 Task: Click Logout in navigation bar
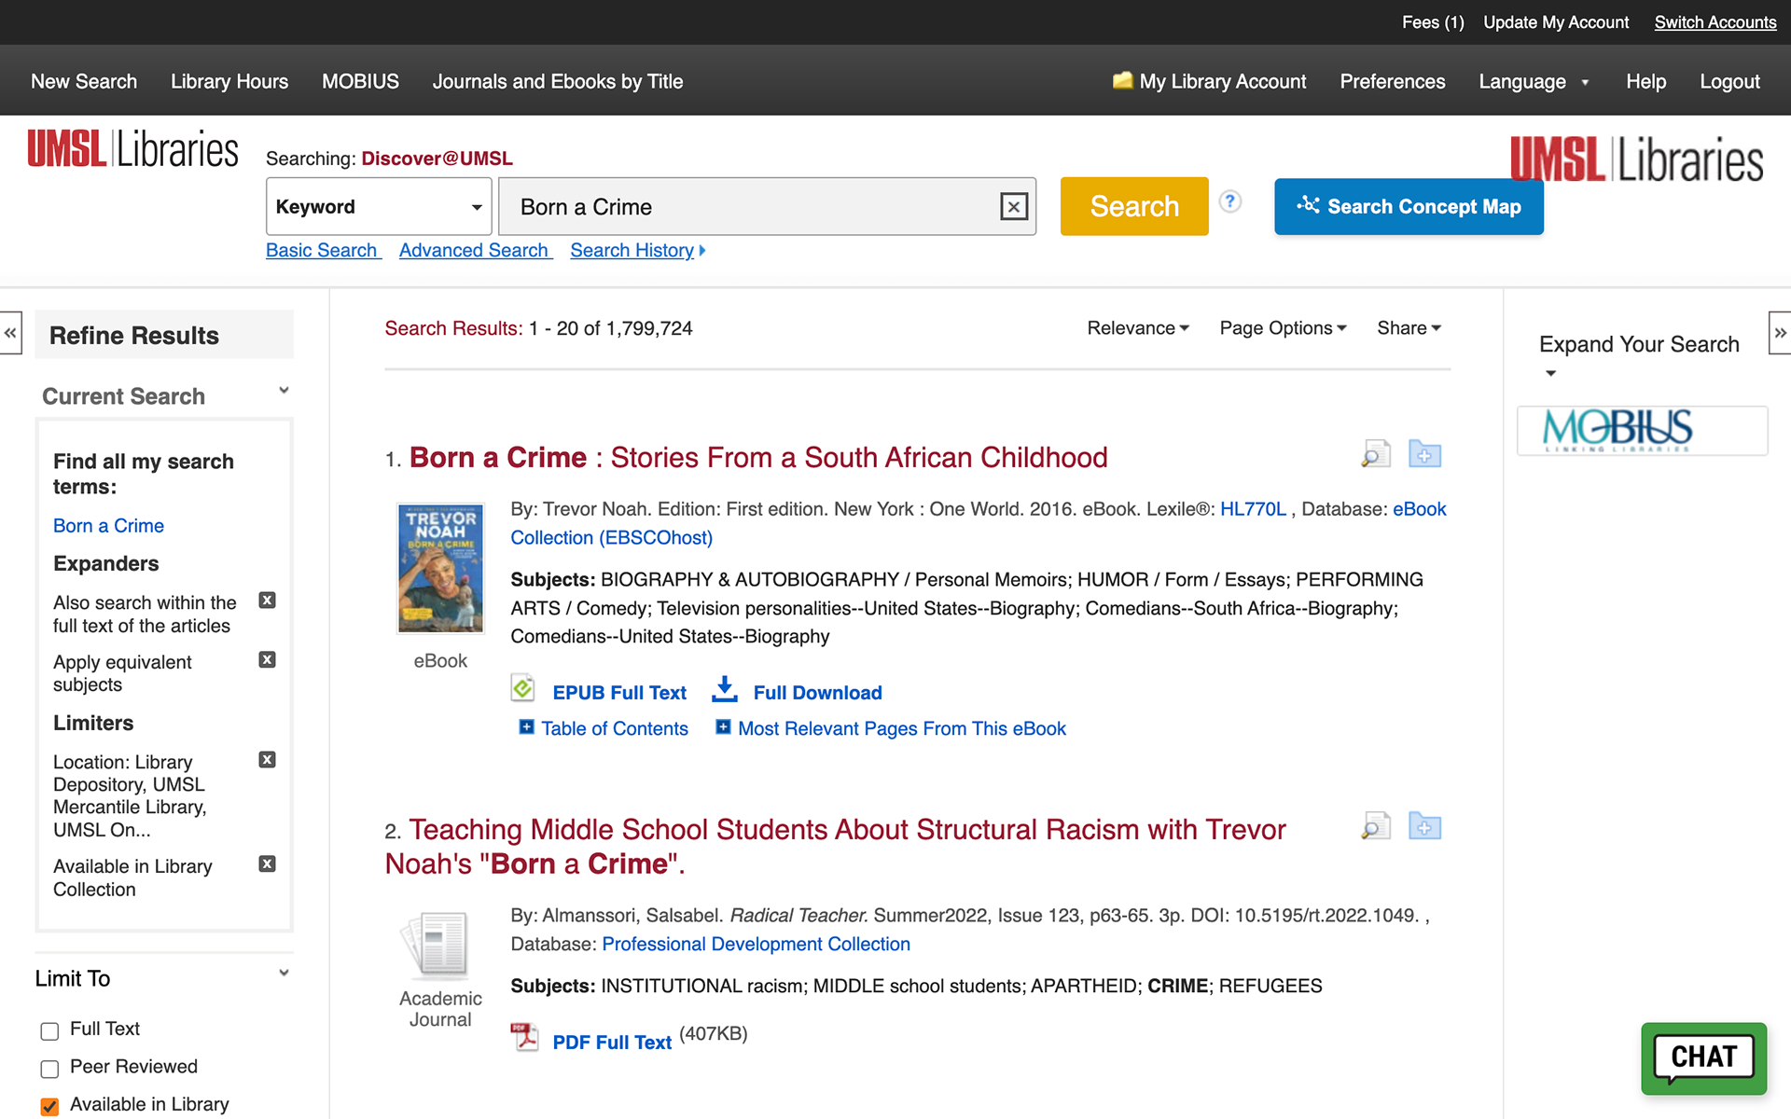[1729, 81]
